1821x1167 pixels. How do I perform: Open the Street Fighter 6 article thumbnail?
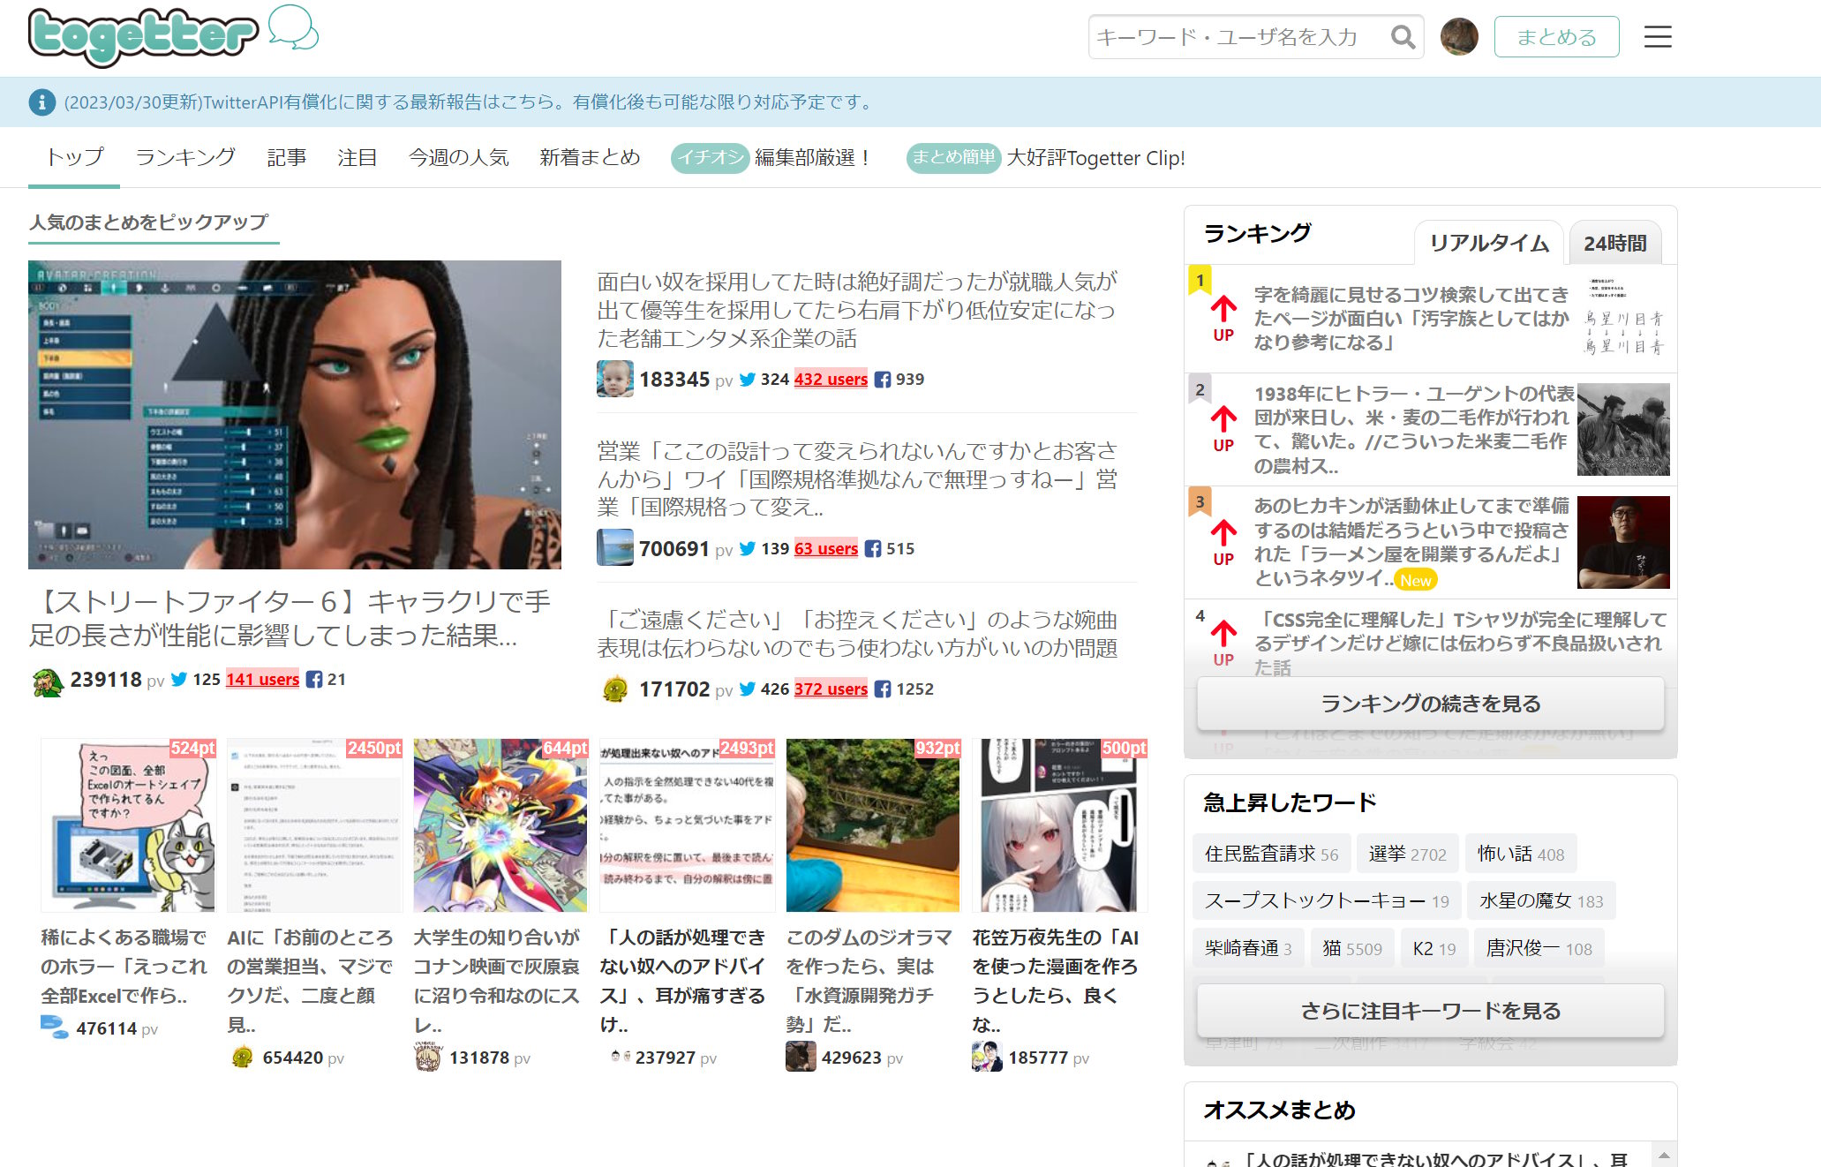tap(295, 415)
